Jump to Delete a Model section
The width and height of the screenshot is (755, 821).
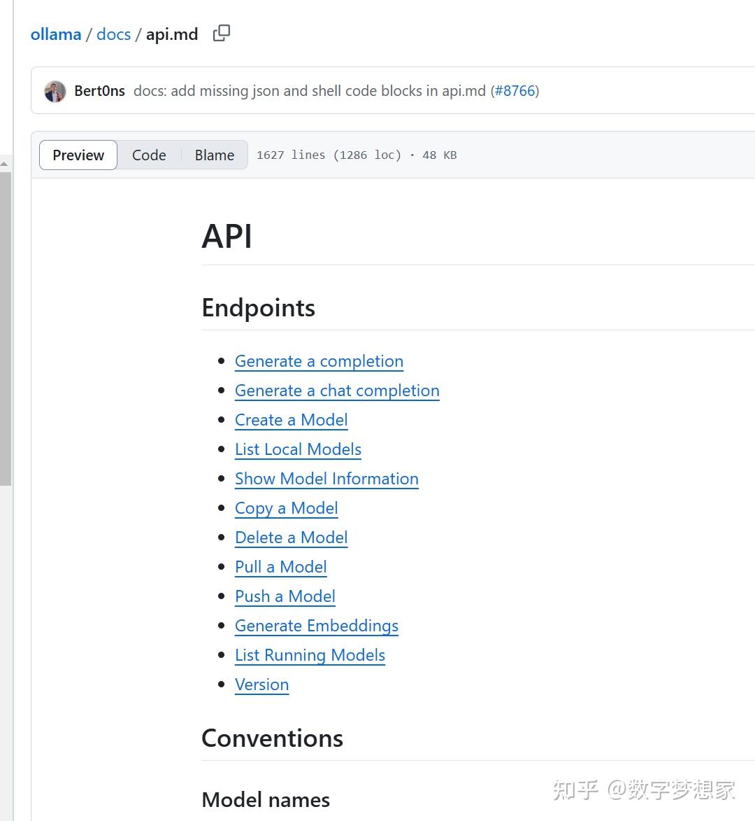click(x=292, y=538)
